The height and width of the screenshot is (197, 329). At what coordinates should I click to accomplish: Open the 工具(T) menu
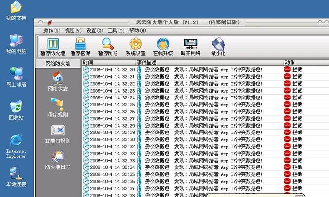point(116,31)
